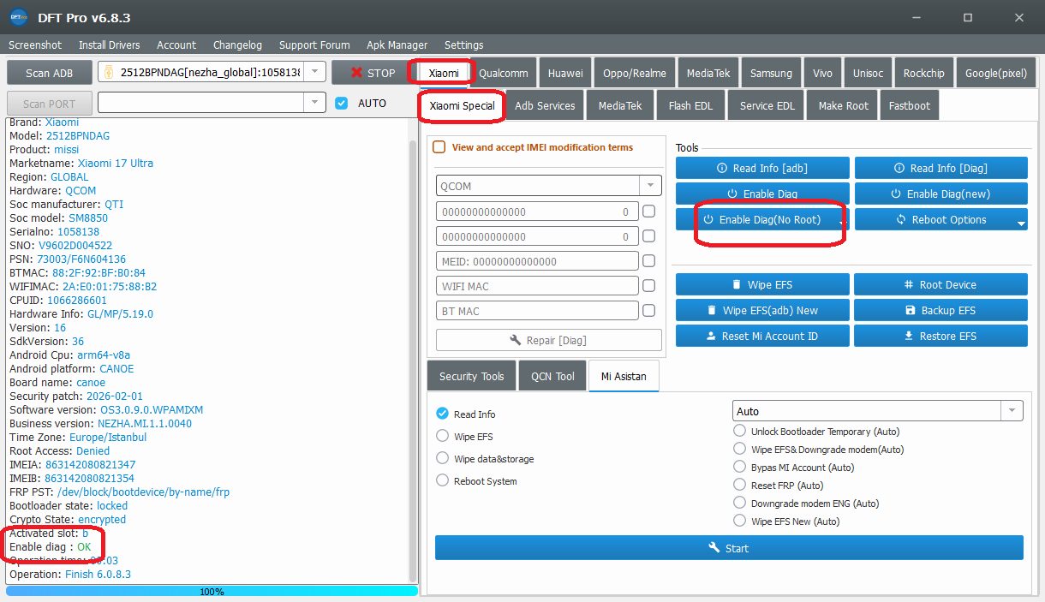Click the Android device icon in ADB combo
This screenshot has width=1045, height=602.
pos(110,73)
